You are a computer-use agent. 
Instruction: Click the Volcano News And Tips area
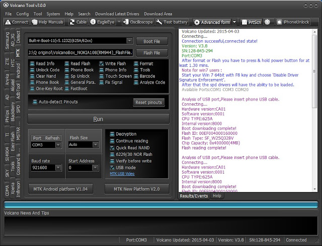tap(161, 225)
